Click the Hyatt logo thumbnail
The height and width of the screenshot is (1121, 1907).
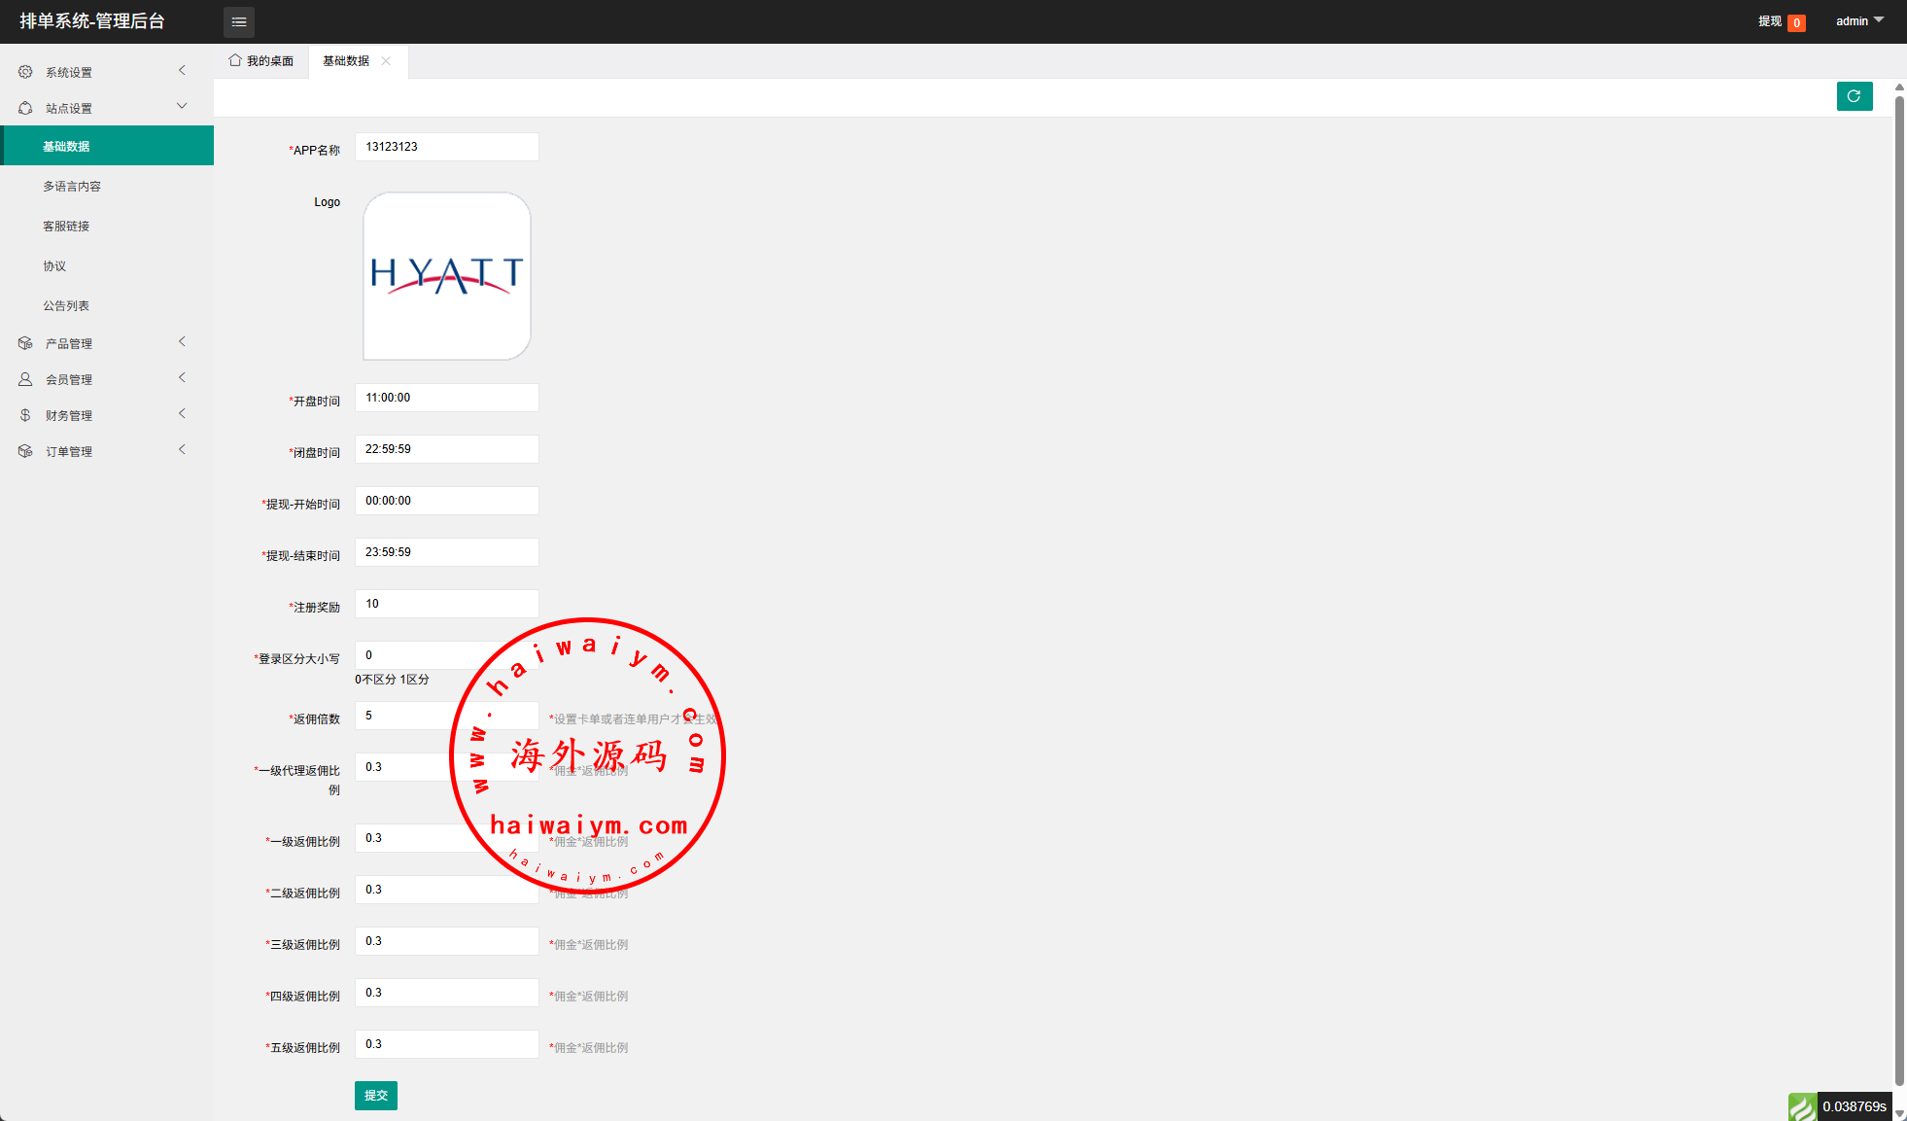(446, 275)
